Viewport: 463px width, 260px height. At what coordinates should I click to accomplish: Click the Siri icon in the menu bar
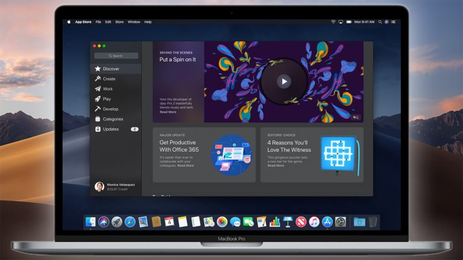[386, 22]
